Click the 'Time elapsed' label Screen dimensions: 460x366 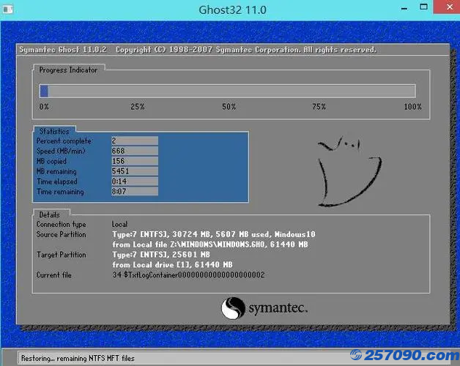(57, 182)
